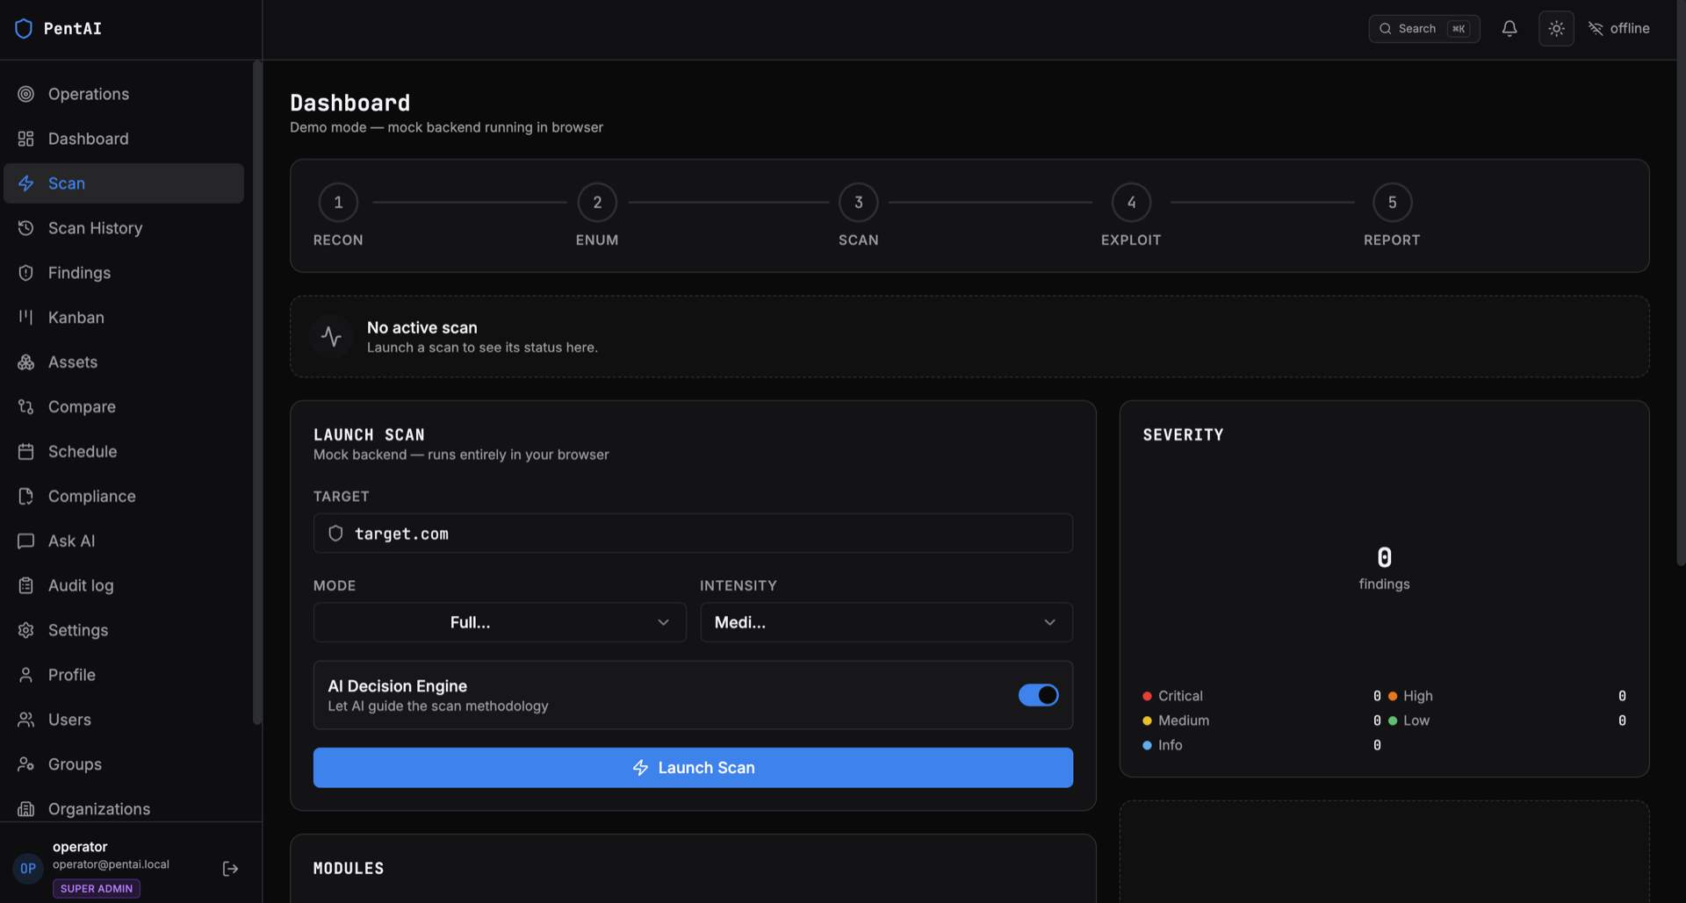Open Findings in the sidebar

[x=124, y=273]
